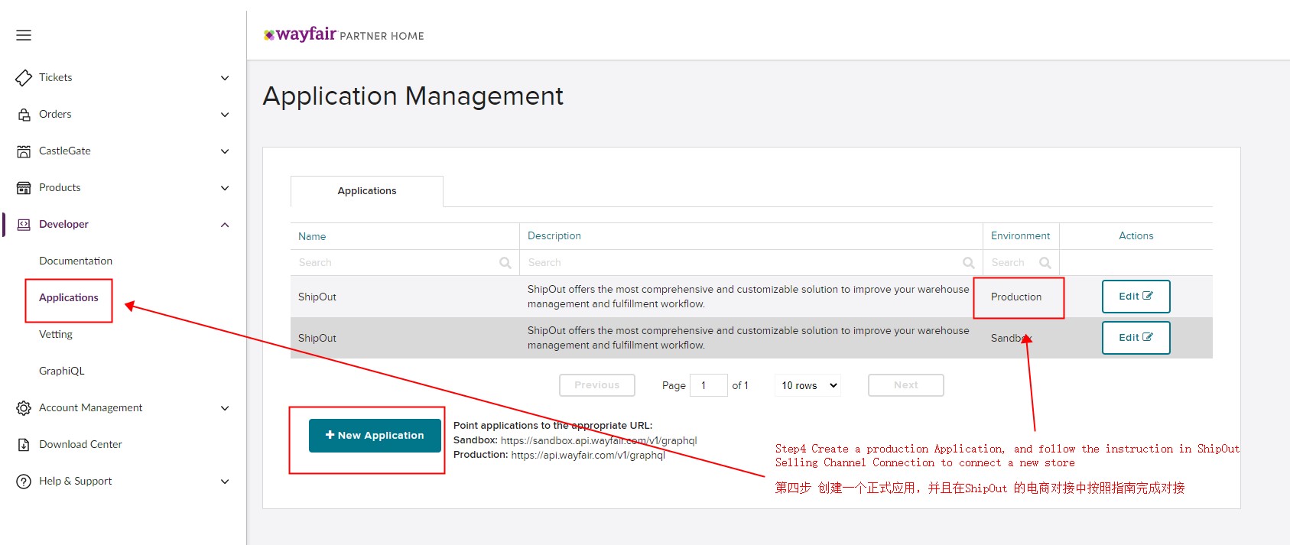Expand the CastleGate menu chevron
Screen dimensions: 1290x545
click(225, 151)
